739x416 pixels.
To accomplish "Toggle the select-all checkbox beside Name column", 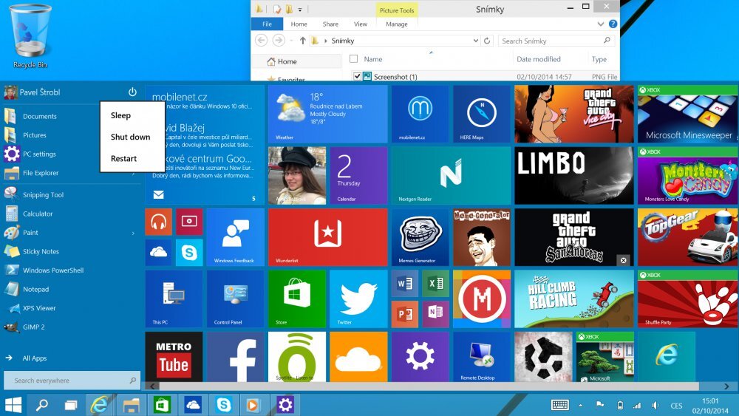I will [353, 59].
